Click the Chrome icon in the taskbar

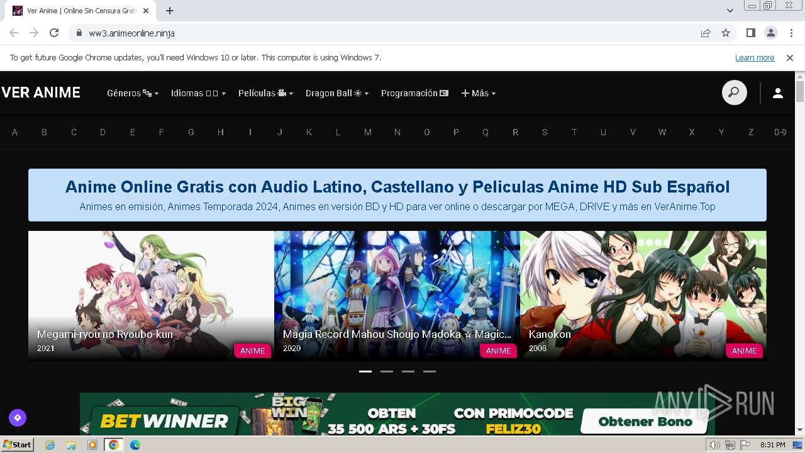coord(114,445)
